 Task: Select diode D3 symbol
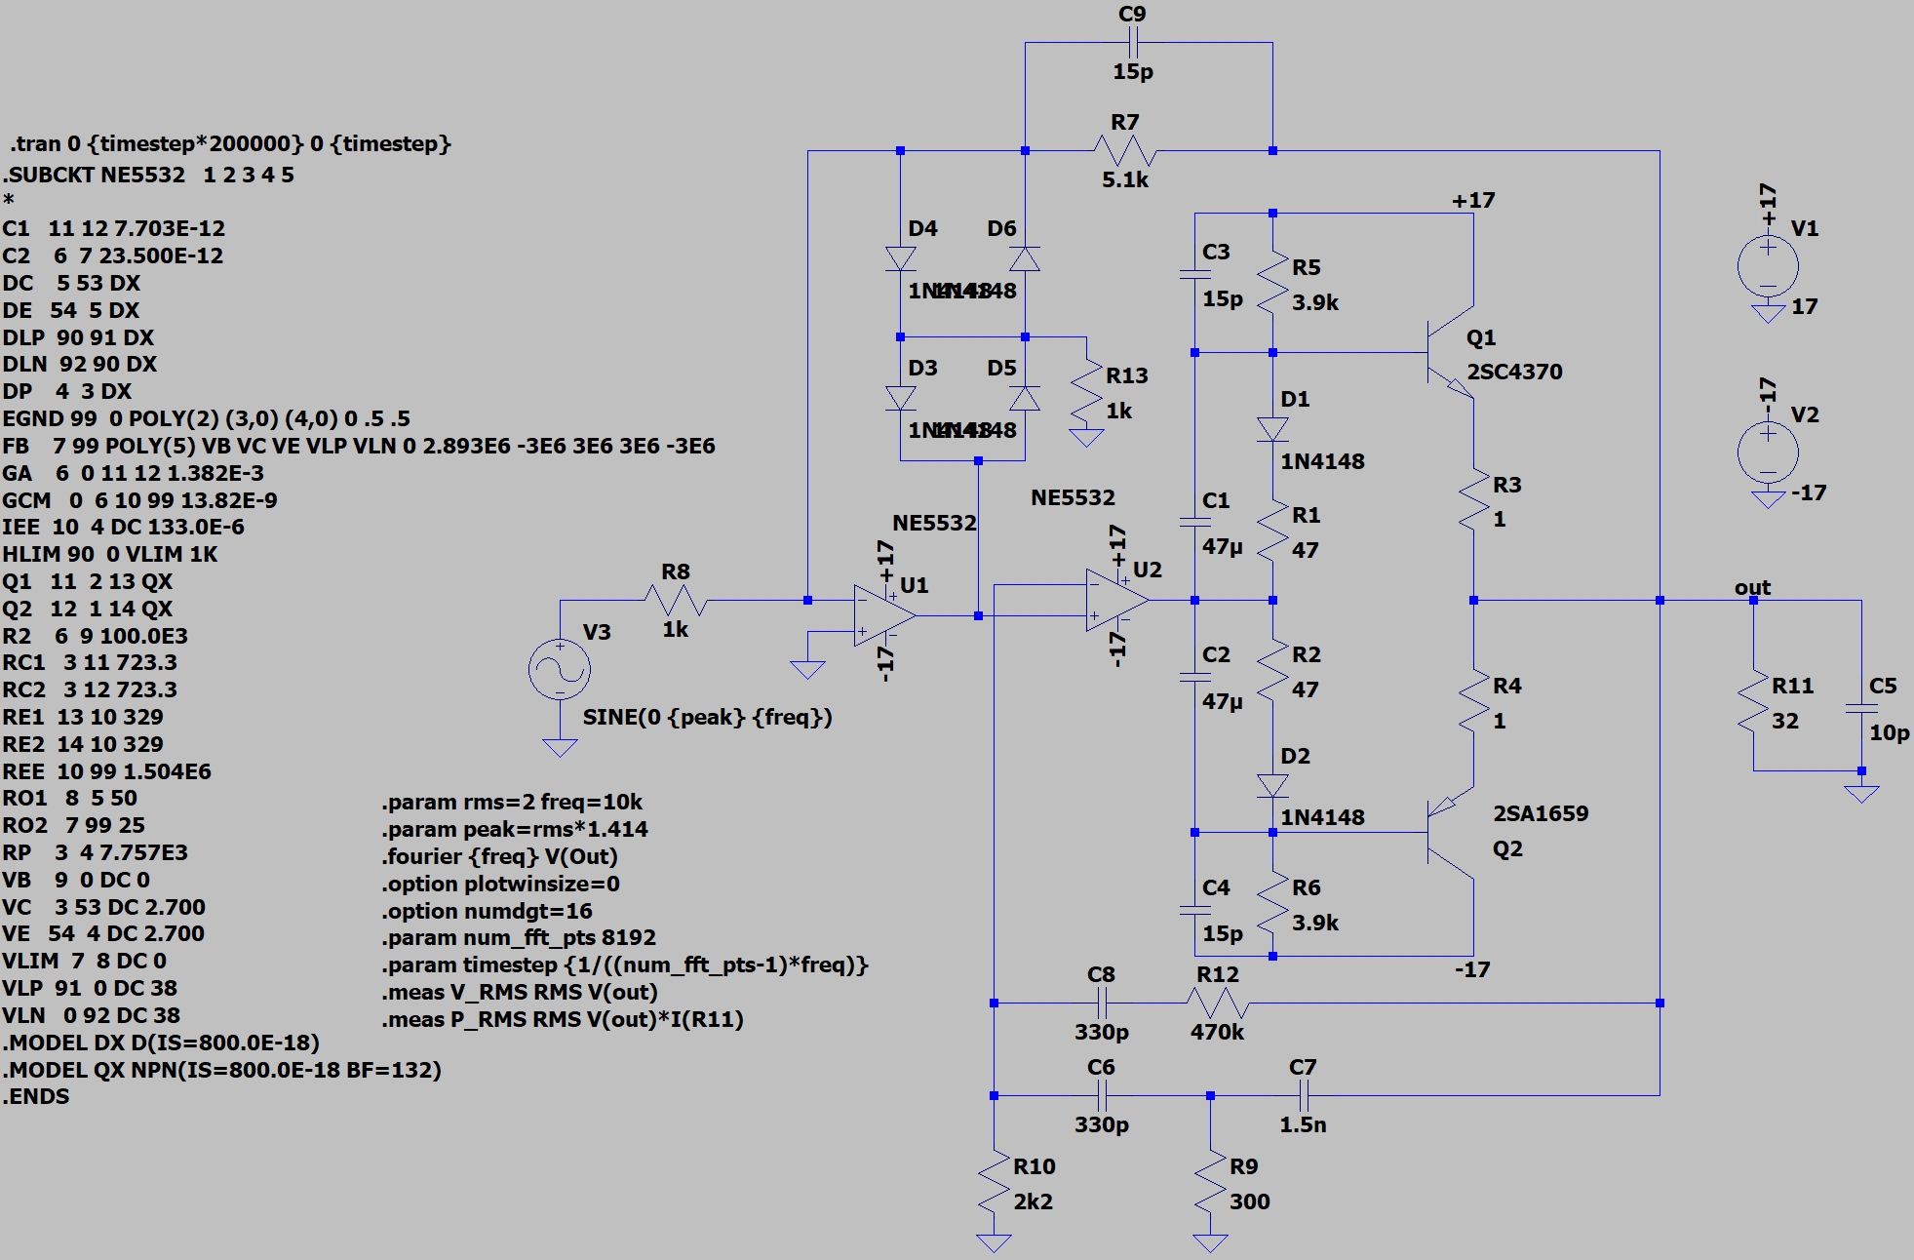[900, 398]
